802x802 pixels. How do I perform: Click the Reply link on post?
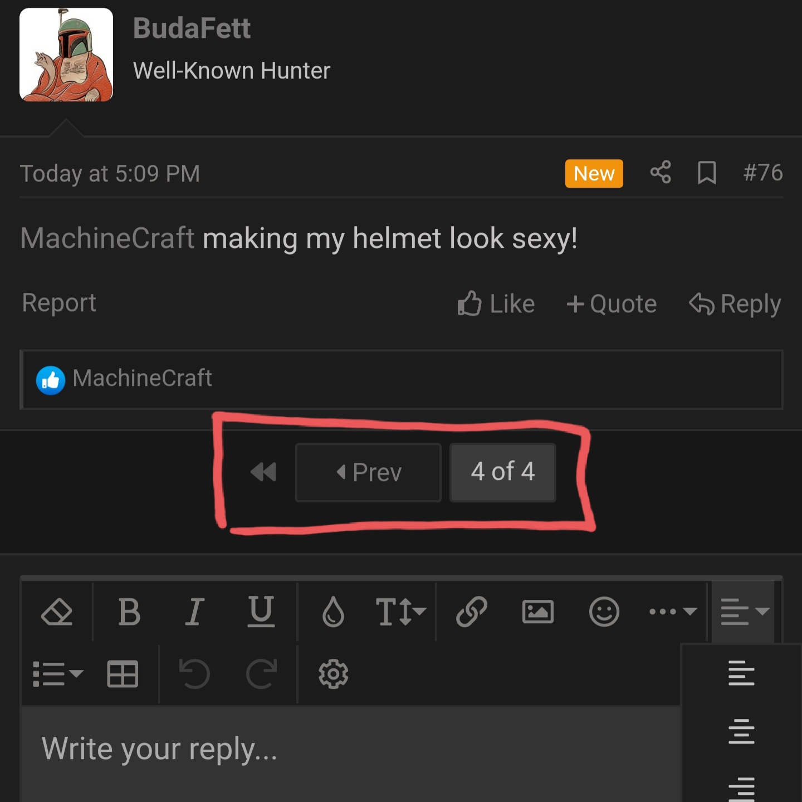pyautogui.click(x=735, y=304)
